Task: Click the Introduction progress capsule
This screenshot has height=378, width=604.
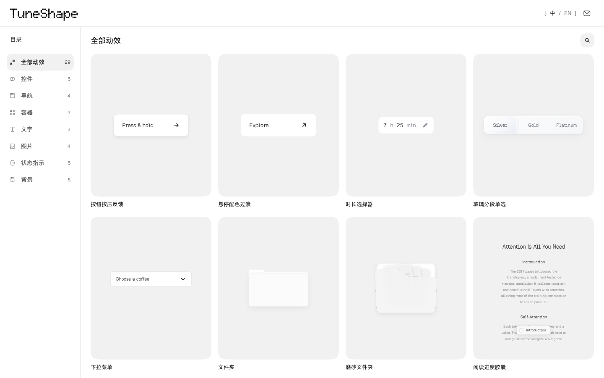Action: [x=533, y=330]
